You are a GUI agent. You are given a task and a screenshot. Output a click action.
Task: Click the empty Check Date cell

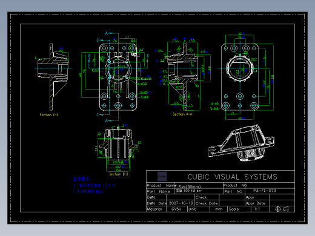pyautogui.click(x=232, y=203)
